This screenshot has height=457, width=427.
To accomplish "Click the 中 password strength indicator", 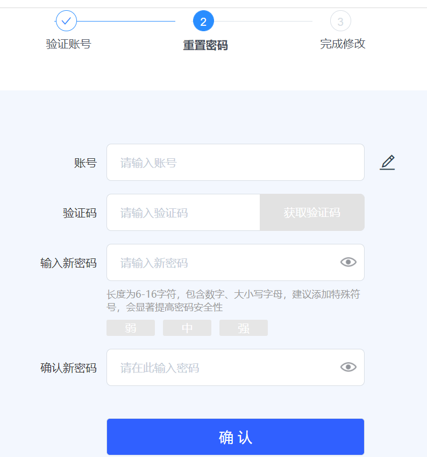I will (x=187, y=328).
